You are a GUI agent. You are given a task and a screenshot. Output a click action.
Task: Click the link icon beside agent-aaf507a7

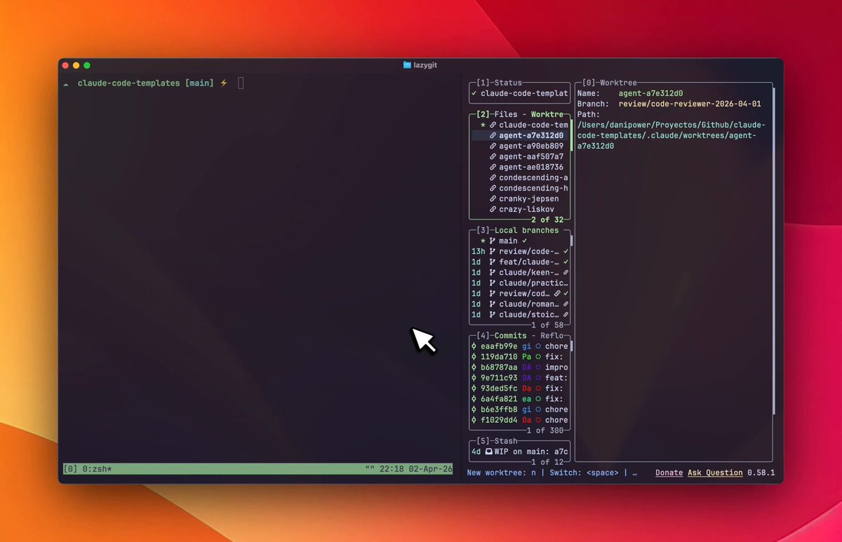pos(493,156)
